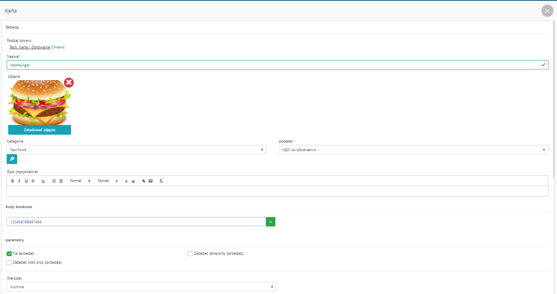Image resolution: width=557 pixels, height=294 pixels.
Task: Add barcode with green plus button
Action: (271, 222)
